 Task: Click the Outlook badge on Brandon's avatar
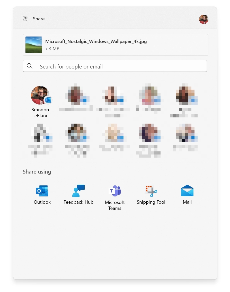tap(47, 100)
